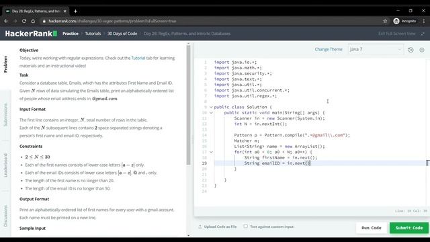Enable Test against custom input checkbox
The image size is (430, 242).
click(245, 227)
